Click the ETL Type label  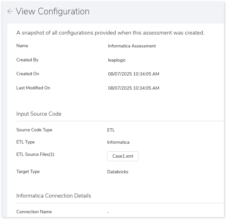(25, 142)
